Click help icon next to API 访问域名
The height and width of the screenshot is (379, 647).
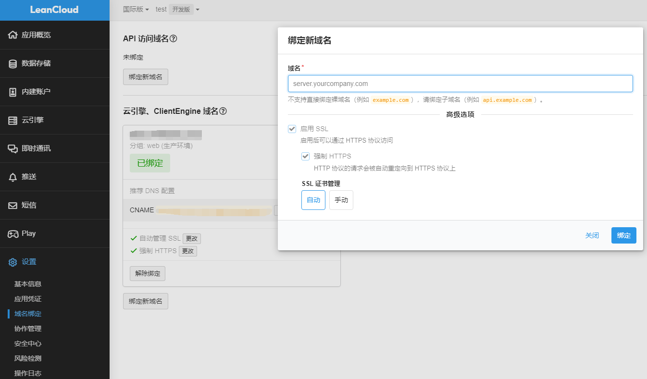174,38
